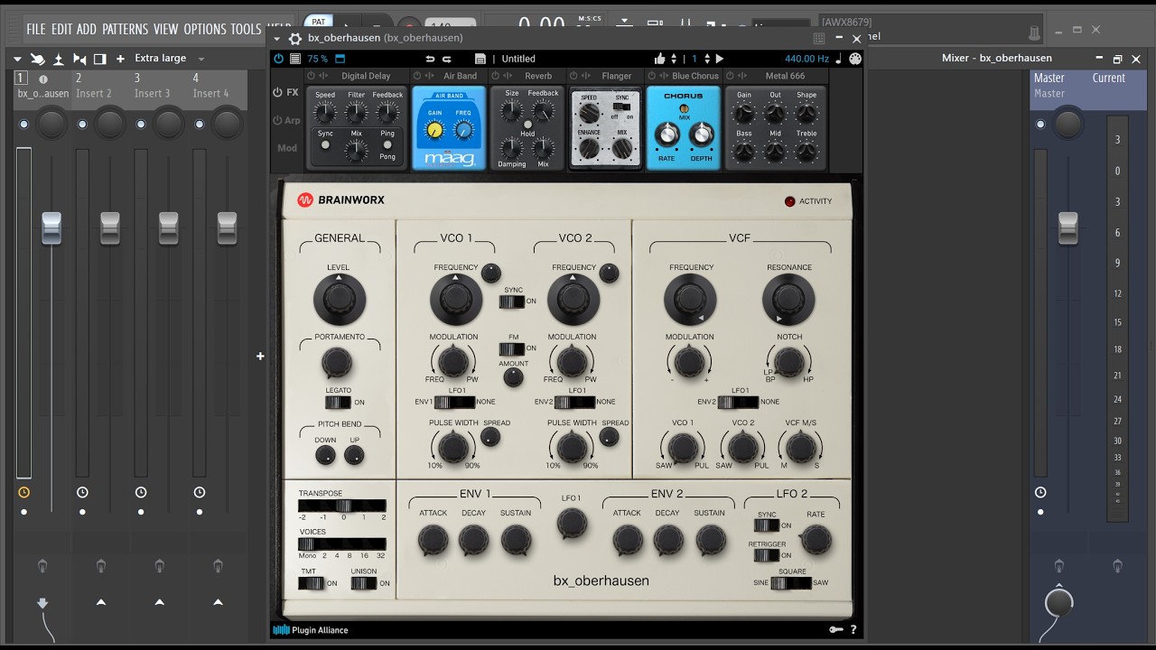Open the FILE menu

36,29
